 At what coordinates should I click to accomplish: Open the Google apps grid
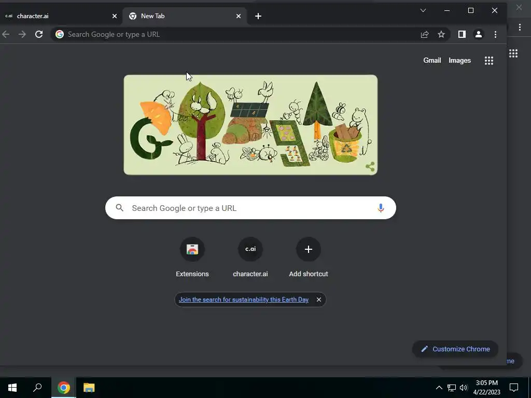pyautogui.click(x=488, y=61)
